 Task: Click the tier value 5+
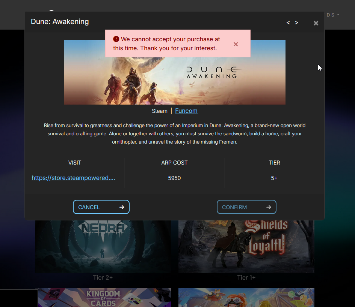click(x=274, y=178)
